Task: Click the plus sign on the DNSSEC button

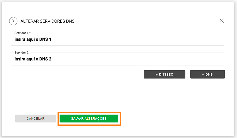Action: pos(157,75)
